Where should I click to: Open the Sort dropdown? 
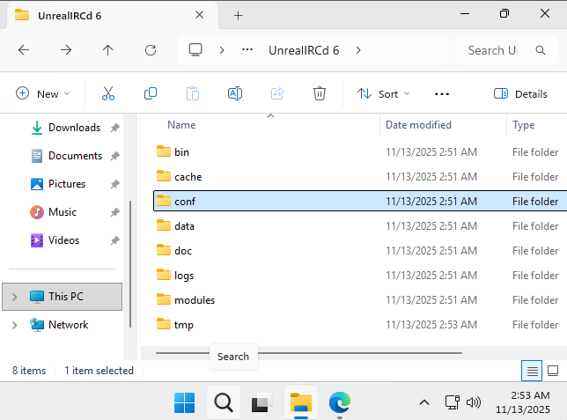tap(383, 93)
